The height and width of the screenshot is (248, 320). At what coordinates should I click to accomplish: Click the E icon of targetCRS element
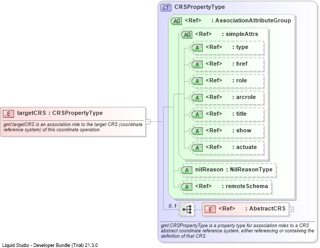point(8,114)
